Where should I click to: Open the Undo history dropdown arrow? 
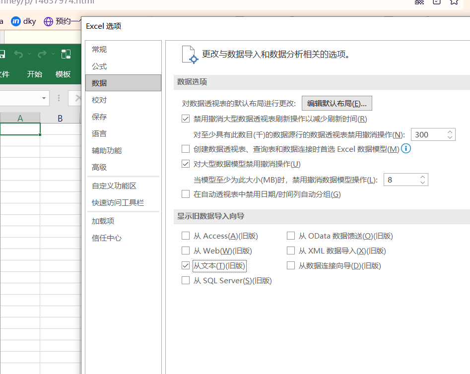click(29, 54)
